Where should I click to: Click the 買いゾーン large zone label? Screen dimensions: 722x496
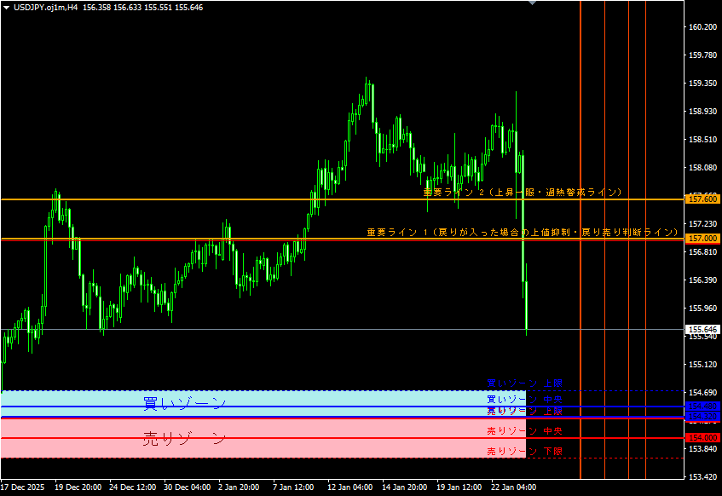coord(184,402)
